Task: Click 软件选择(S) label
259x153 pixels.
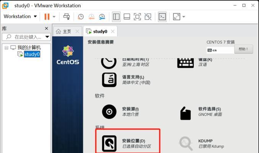Action: click(209, 109)
